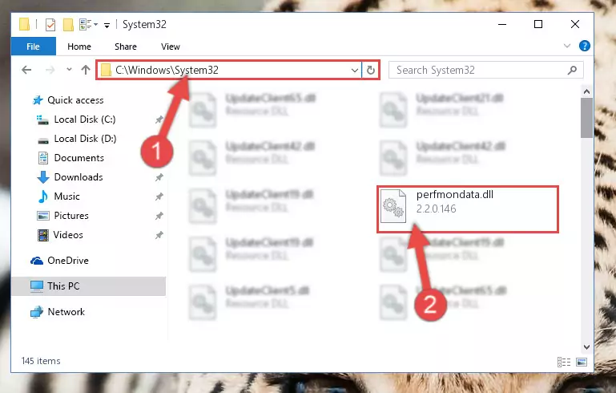Switch to details view layout icon
The image size is (616, 393).
click(x=564, y=362)
